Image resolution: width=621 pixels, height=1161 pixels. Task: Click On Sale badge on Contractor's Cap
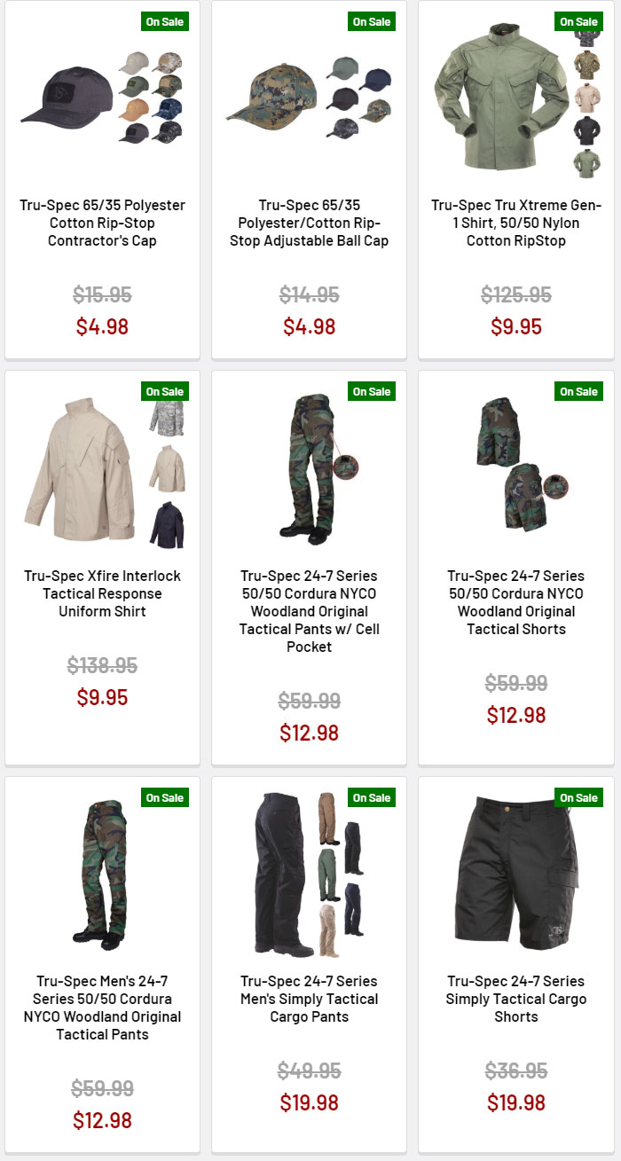pos(164,21)
